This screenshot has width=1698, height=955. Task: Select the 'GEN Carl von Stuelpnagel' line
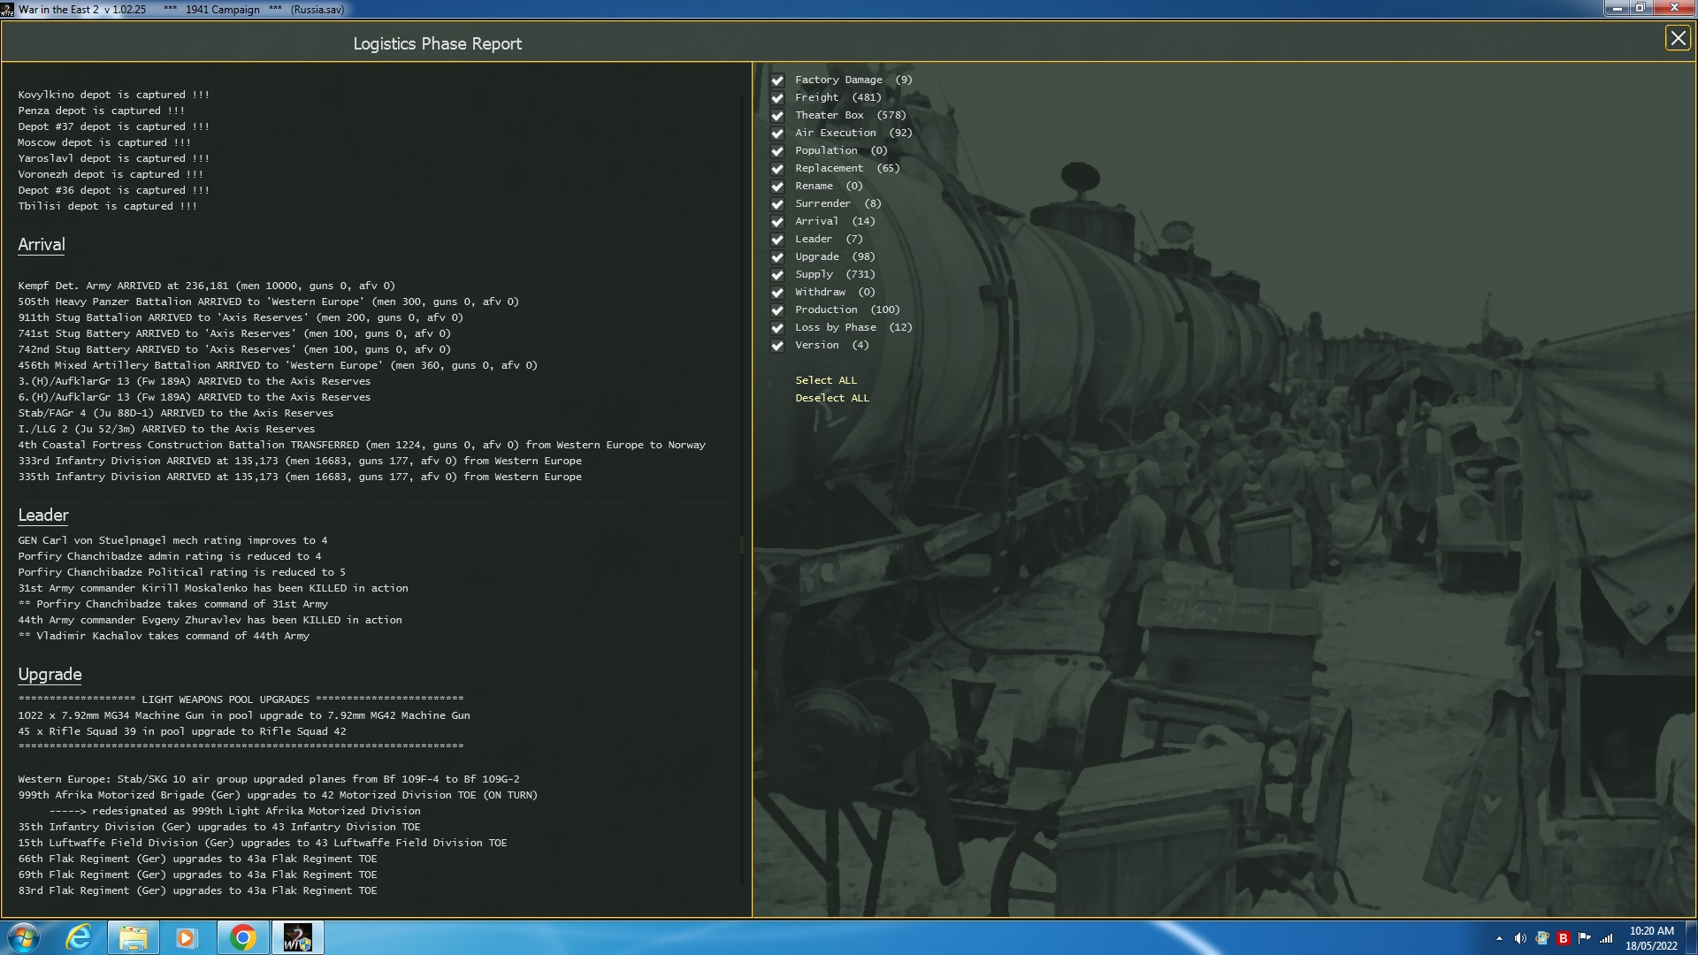point(172,540)
